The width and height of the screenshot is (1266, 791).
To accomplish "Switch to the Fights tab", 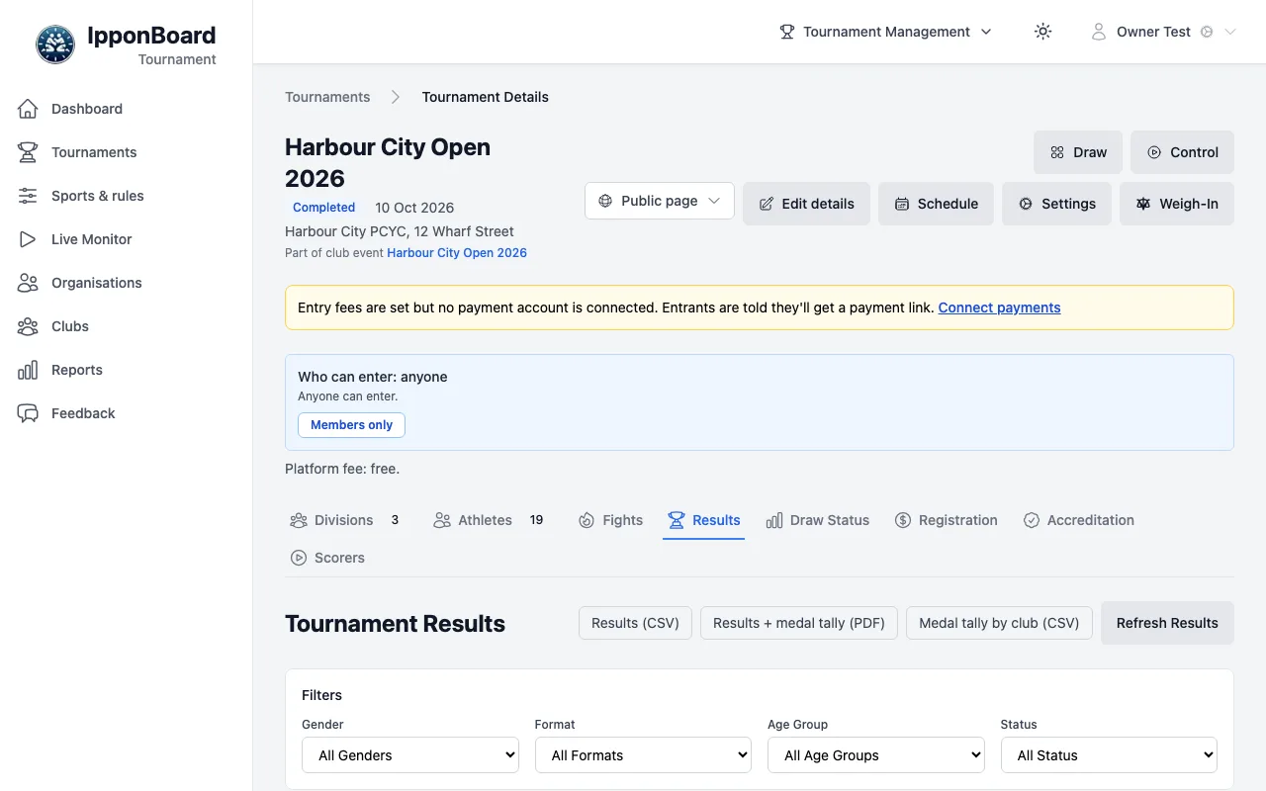I will [x=610, y=520].
